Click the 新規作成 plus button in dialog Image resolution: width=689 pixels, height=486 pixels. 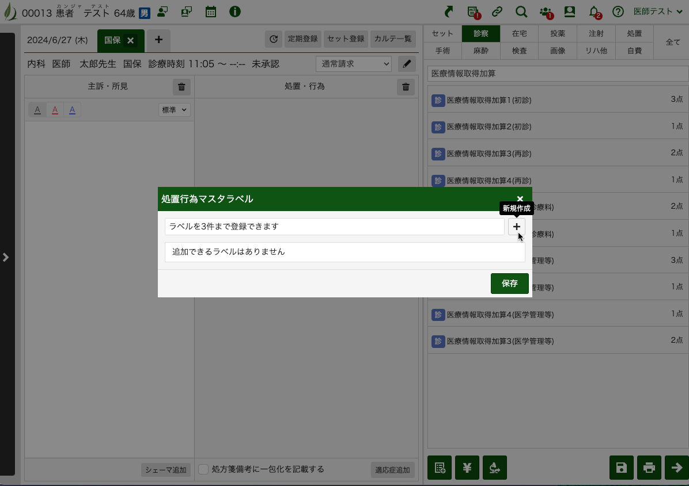[x=516, y=227]
